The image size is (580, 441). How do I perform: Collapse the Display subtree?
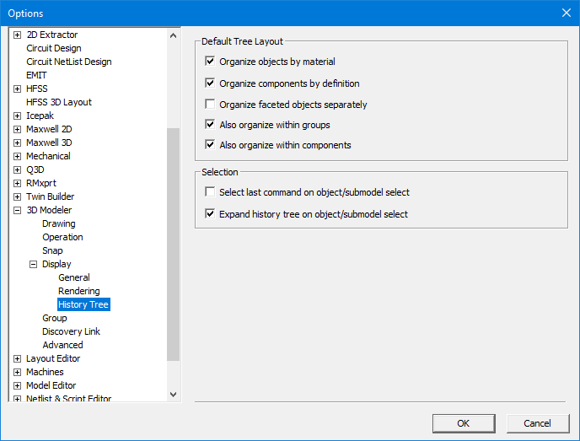tap(33, 264)
